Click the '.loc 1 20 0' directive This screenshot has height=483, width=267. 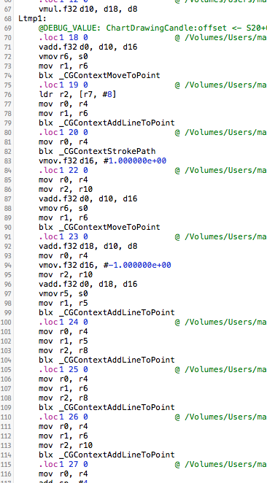(x=63, y=133)
